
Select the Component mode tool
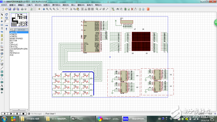coord(2,18)
